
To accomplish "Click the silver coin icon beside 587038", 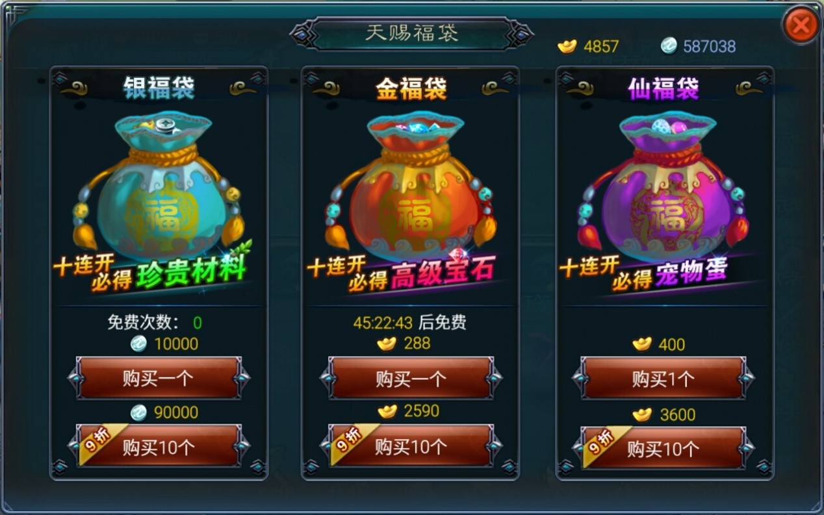I will [x=669, y=45].
